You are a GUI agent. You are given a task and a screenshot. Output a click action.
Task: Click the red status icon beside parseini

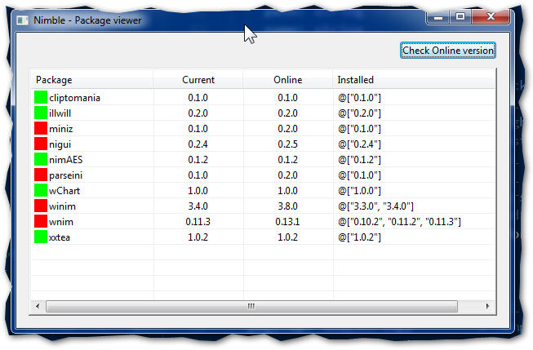coord(40,175)
